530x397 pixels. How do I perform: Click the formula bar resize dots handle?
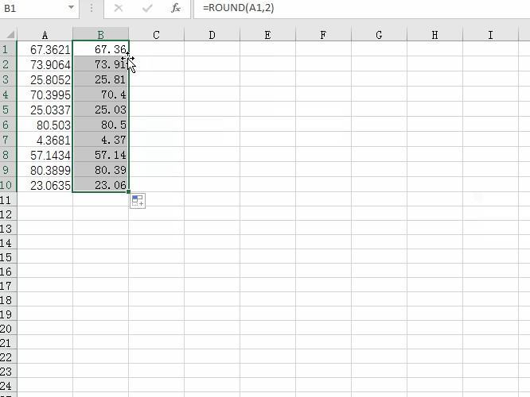[x=92, y=8]
